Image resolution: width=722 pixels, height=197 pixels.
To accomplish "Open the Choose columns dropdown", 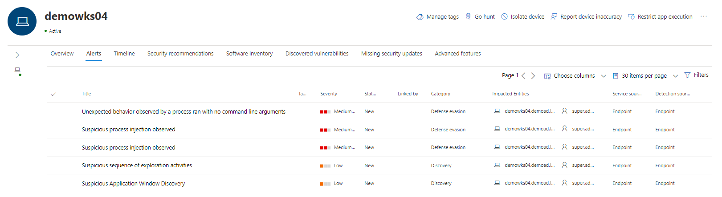I will [575, 76].
